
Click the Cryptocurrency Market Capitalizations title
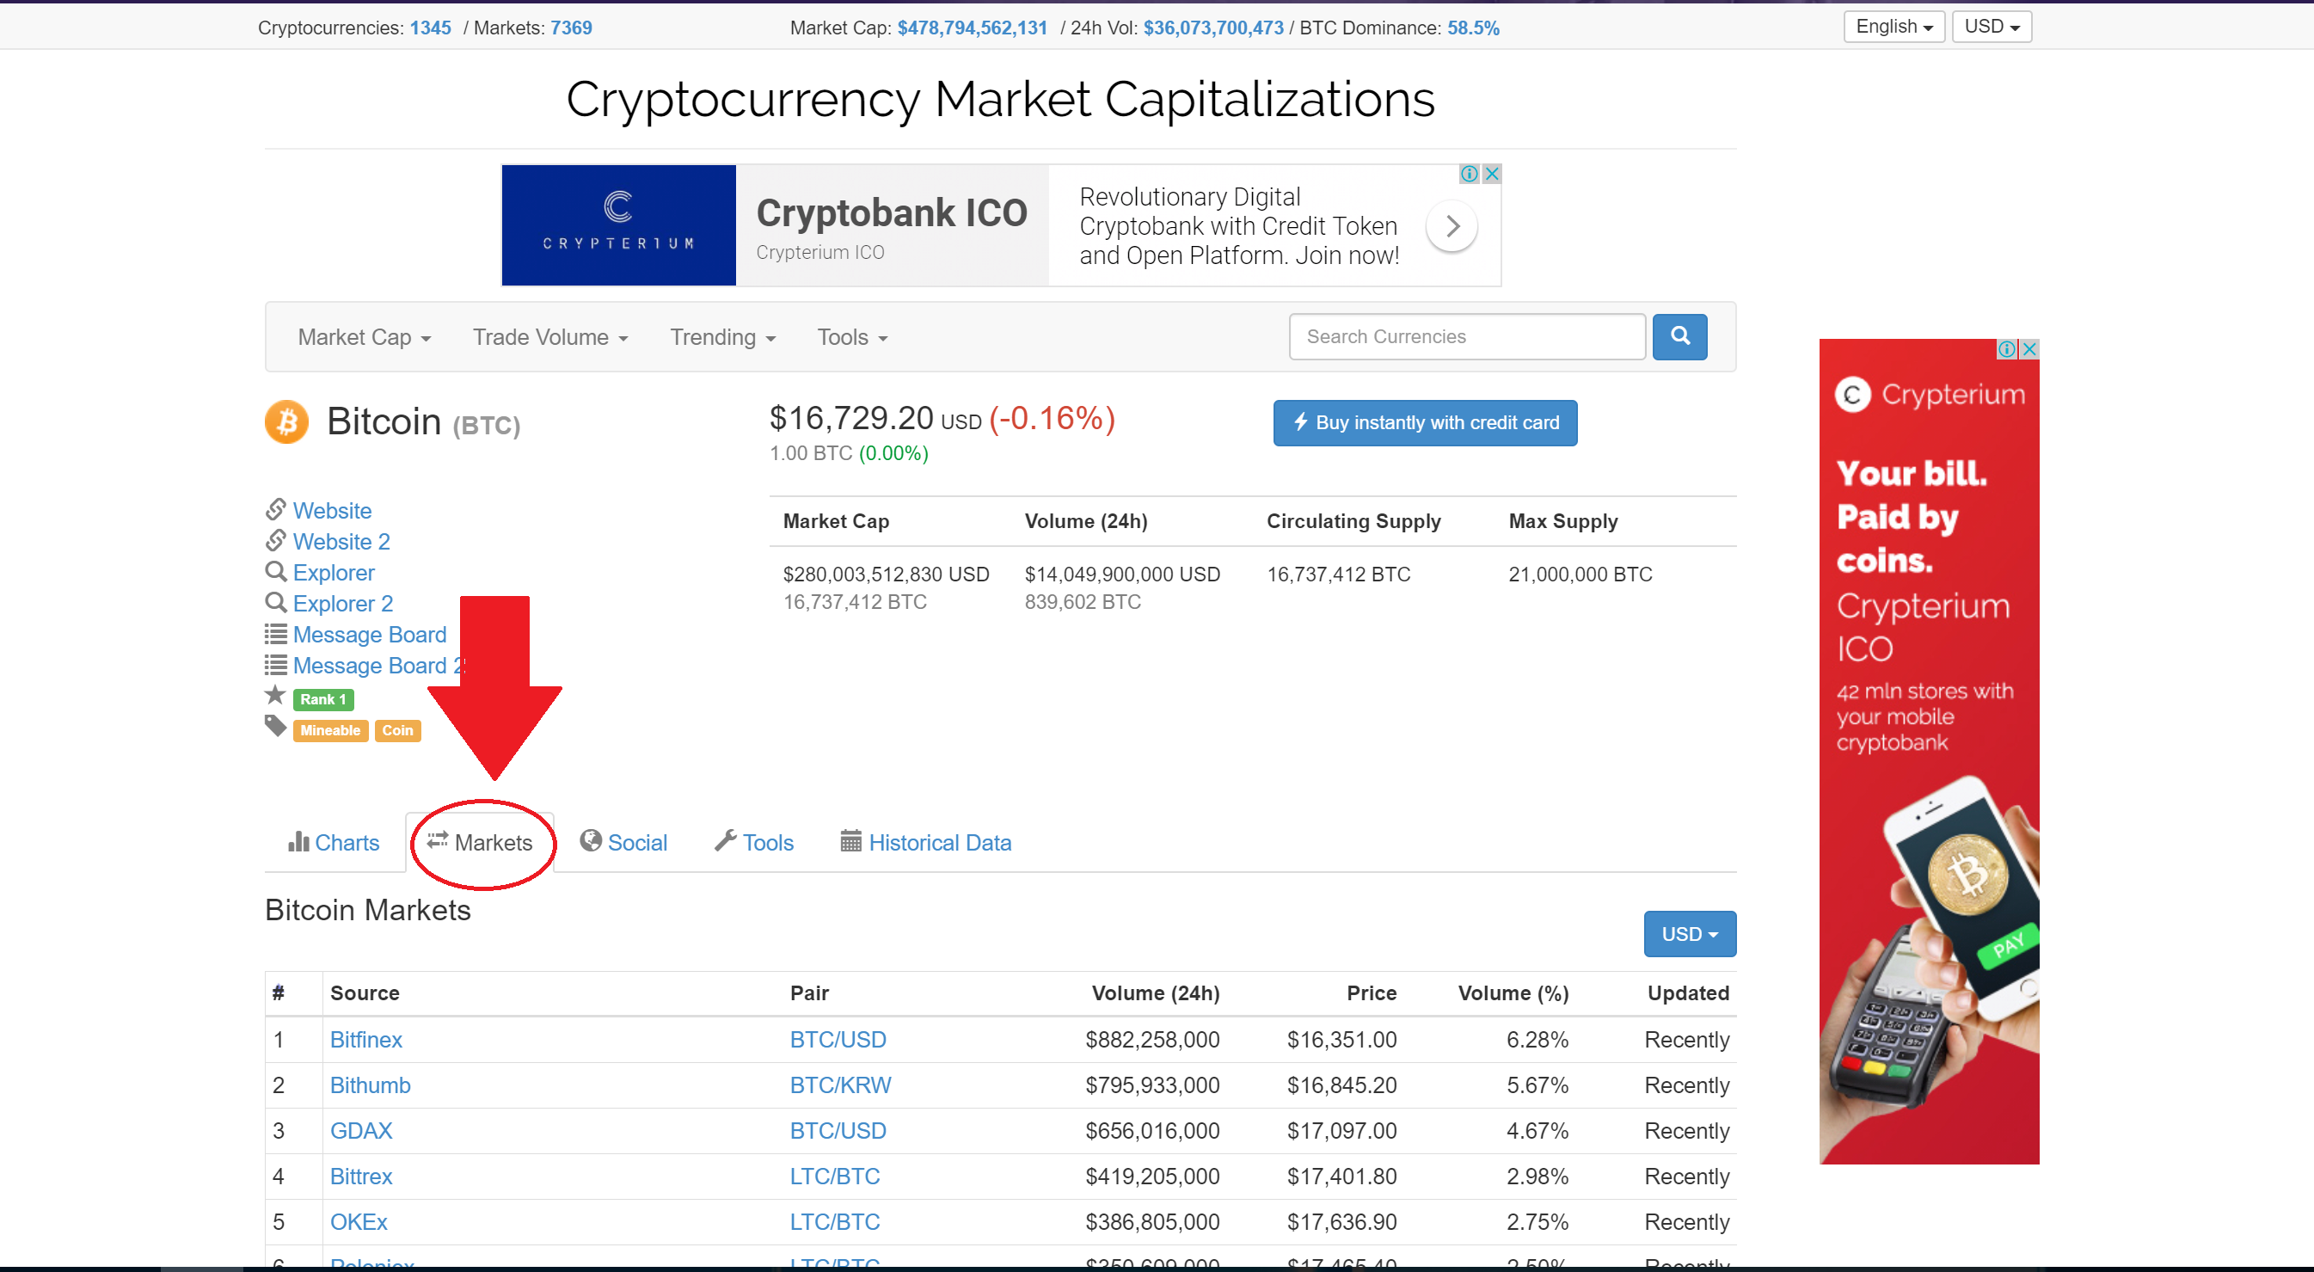[1000, 99]
